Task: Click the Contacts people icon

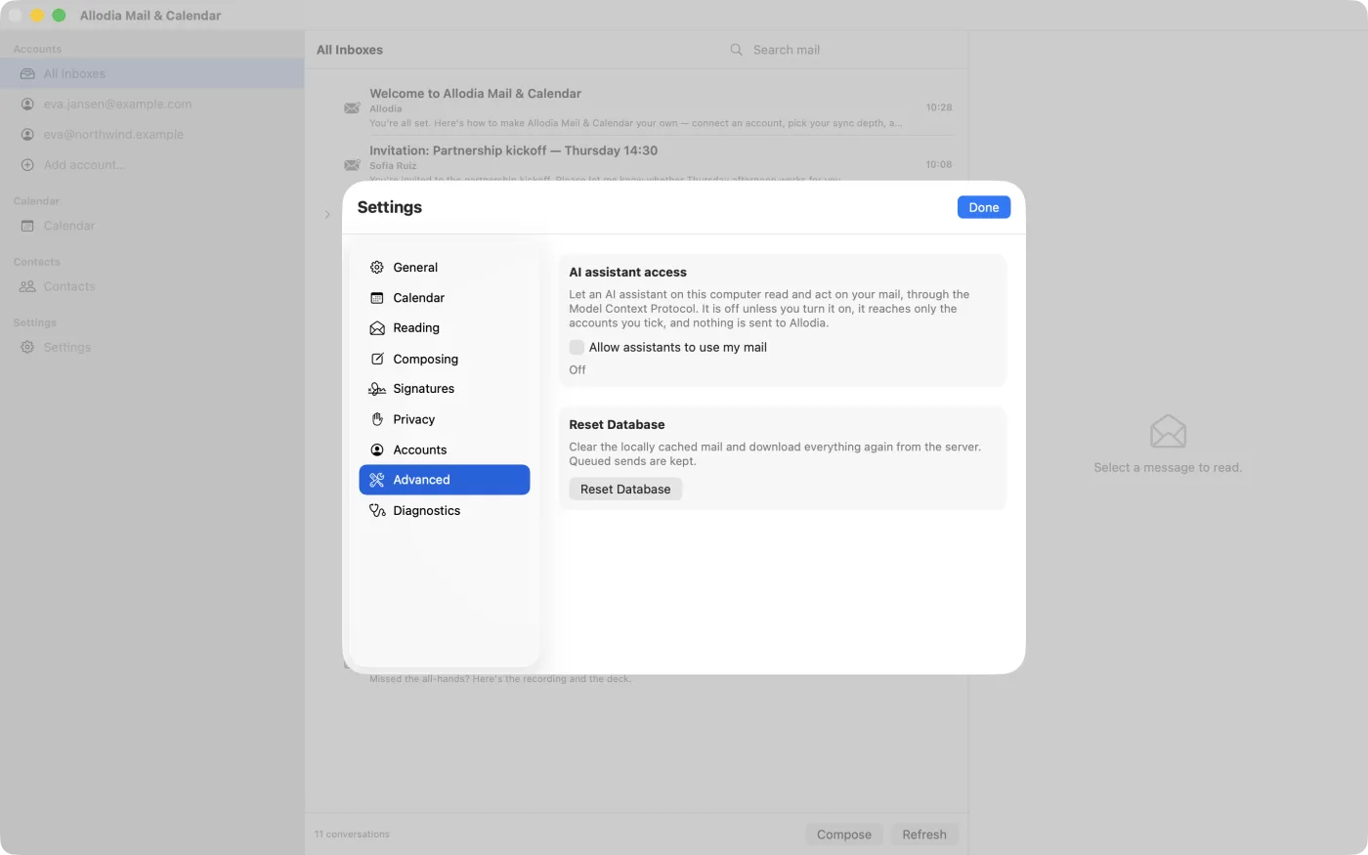Action: tap(27, 286)
